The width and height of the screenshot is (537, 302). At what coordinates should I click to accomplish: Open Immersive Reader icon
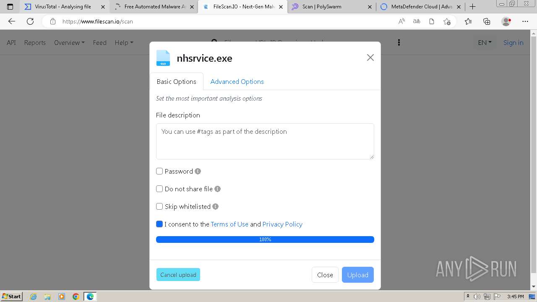pos(432,21)
